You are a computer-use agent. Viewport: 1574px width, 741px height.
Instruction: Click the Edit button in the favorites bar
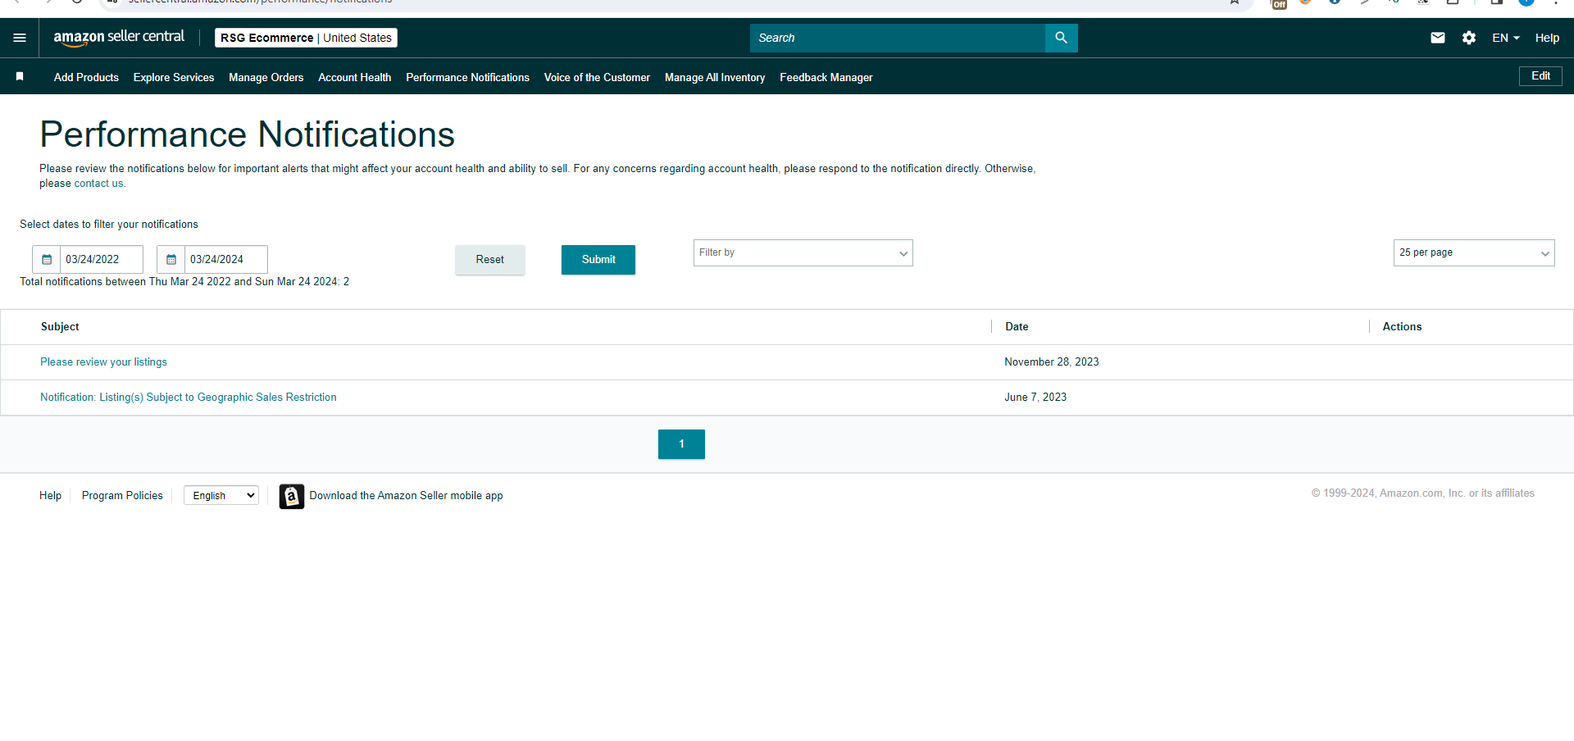[1540, 76]
